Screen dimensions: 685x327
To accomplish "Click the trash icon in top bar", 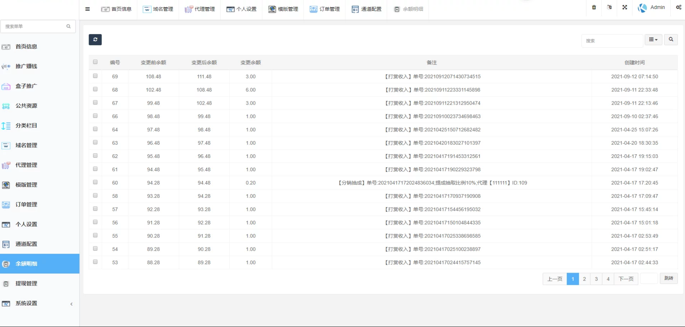I will pos(594,7).
